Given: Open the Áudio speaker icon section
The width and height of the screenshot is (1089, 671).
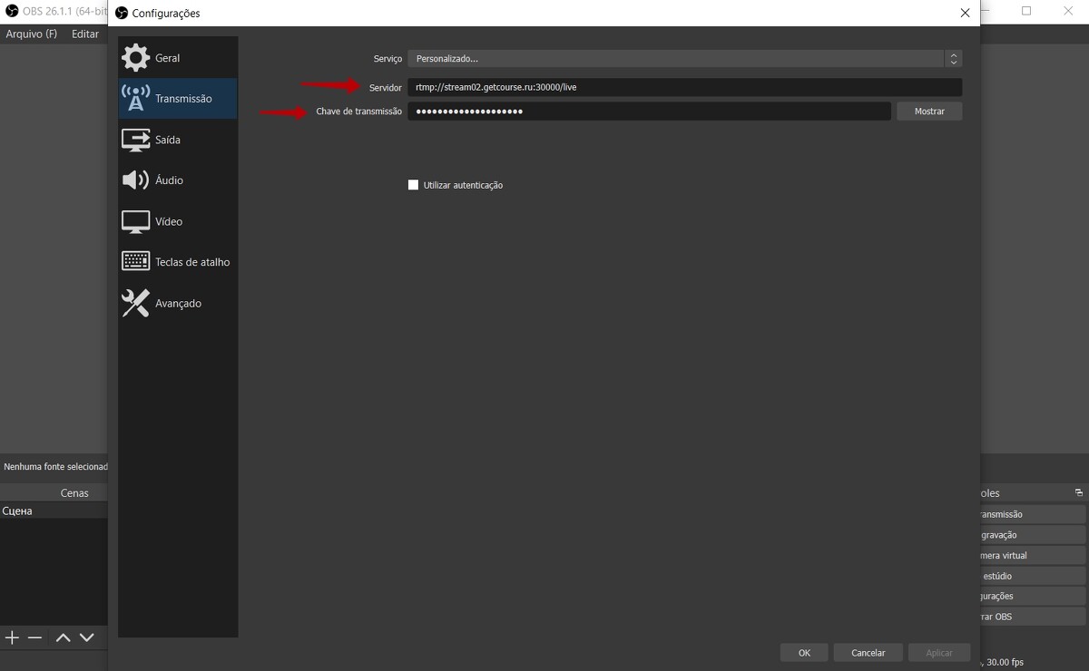Looking at the screenshot, I should [135, 180].
